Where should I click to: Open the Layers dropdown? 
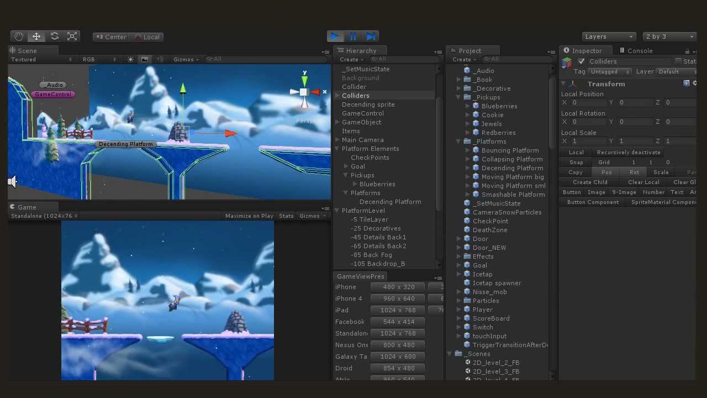point(609,36)
